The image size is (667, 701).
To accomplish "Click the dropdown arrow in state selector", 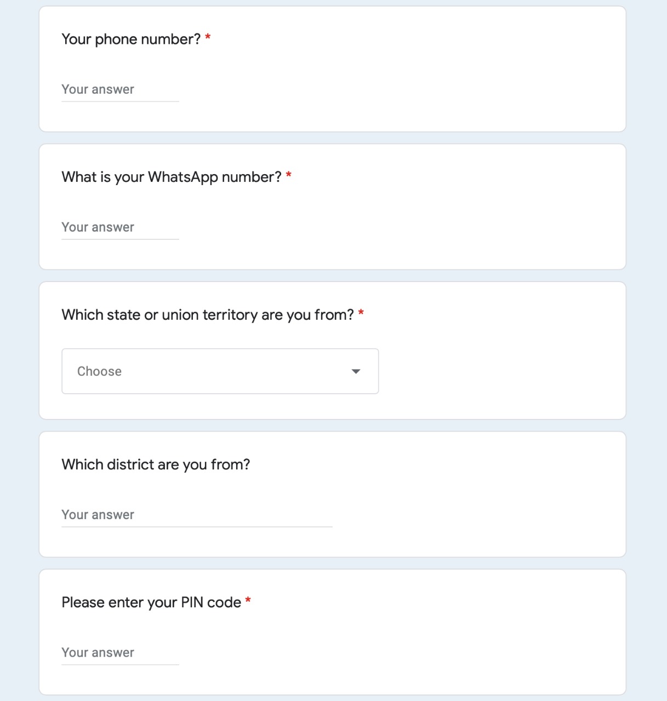I will pyautogui.click(x=356, y=371).
